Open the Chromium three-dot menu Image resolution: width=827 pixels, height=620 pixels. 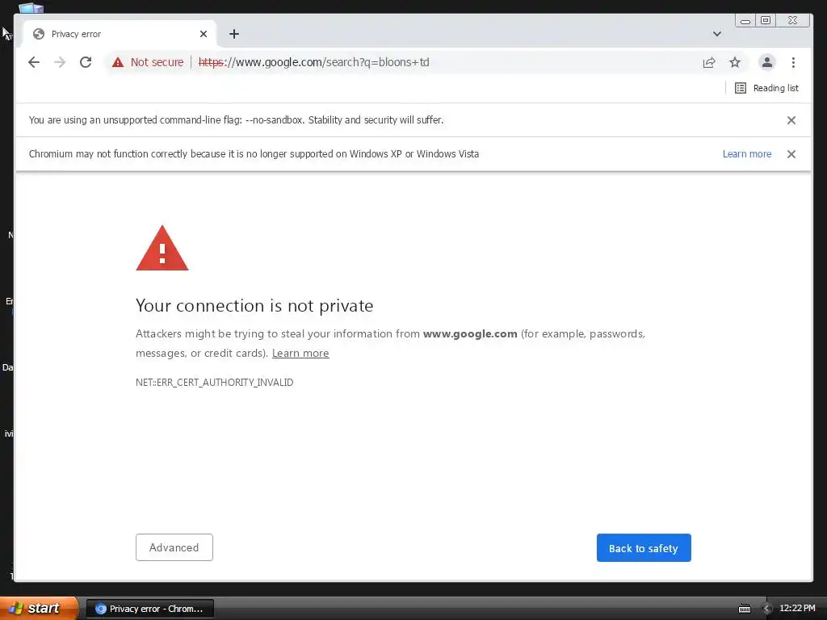click(x=793, y=62)
